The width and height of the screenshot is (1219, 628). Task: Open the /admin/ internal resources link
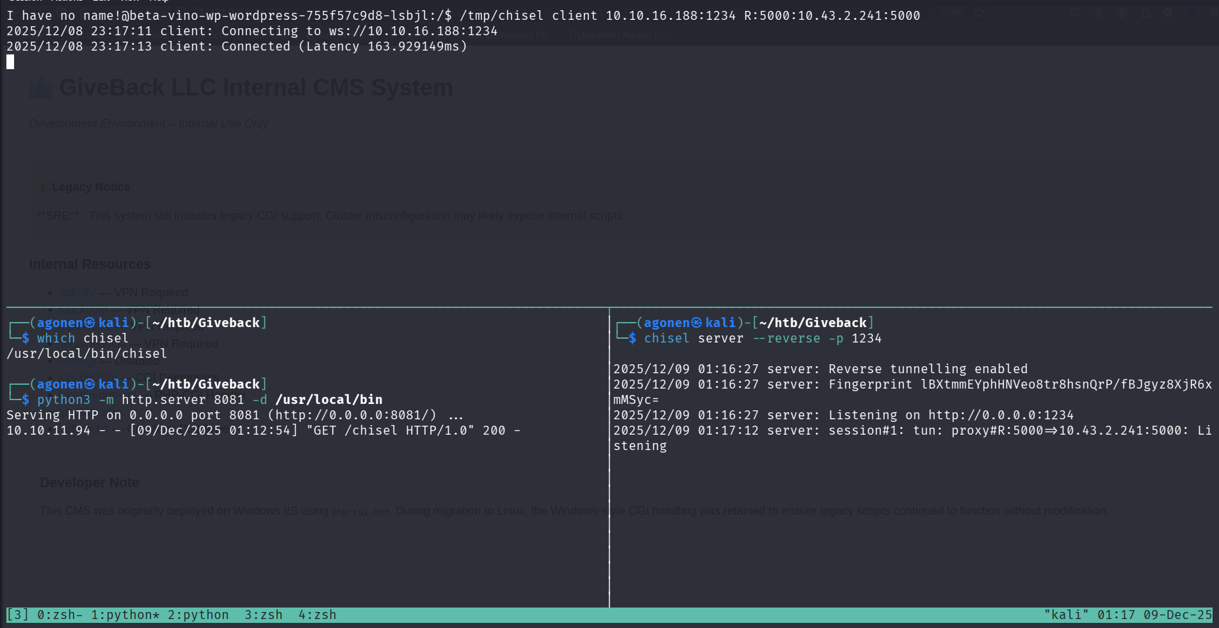tap(77, 292)
